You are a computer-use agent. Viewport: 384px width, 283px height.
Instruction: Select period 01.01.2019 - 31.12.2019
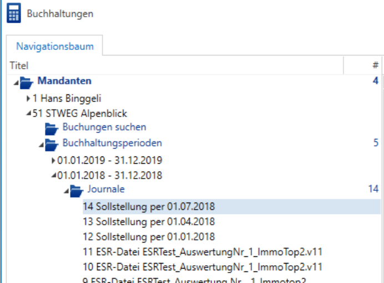tap(110, 160)
